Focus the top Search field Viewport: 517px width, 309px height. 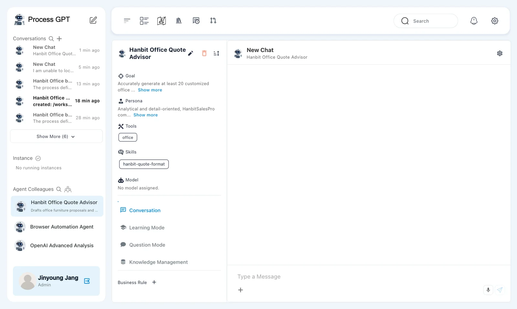(426, 21)
